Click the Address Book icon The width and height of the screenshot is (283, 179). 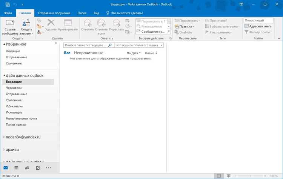[246, 26]
